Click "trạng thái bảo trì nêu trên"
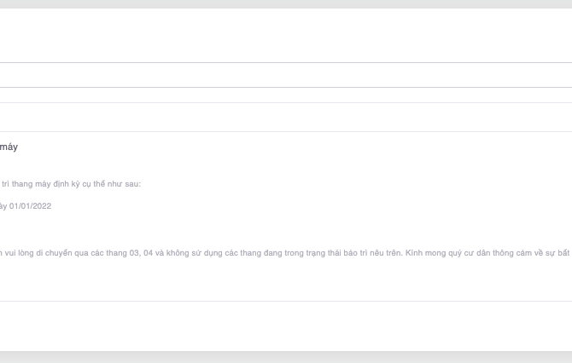The image size is (572, 363). click(x=350, y=253)
